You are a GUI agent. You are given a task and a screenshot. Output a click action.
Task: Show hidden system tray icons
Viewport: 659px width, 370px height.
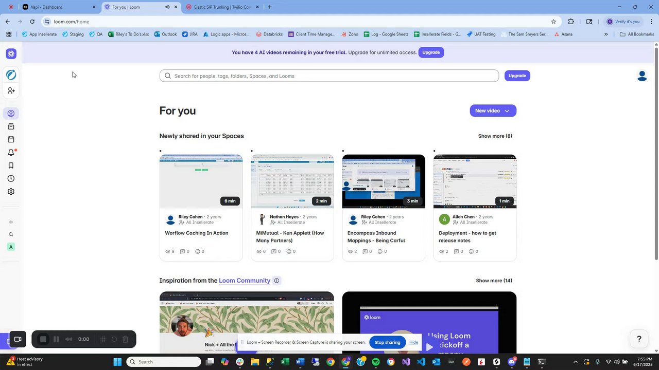tap(575, 362)
